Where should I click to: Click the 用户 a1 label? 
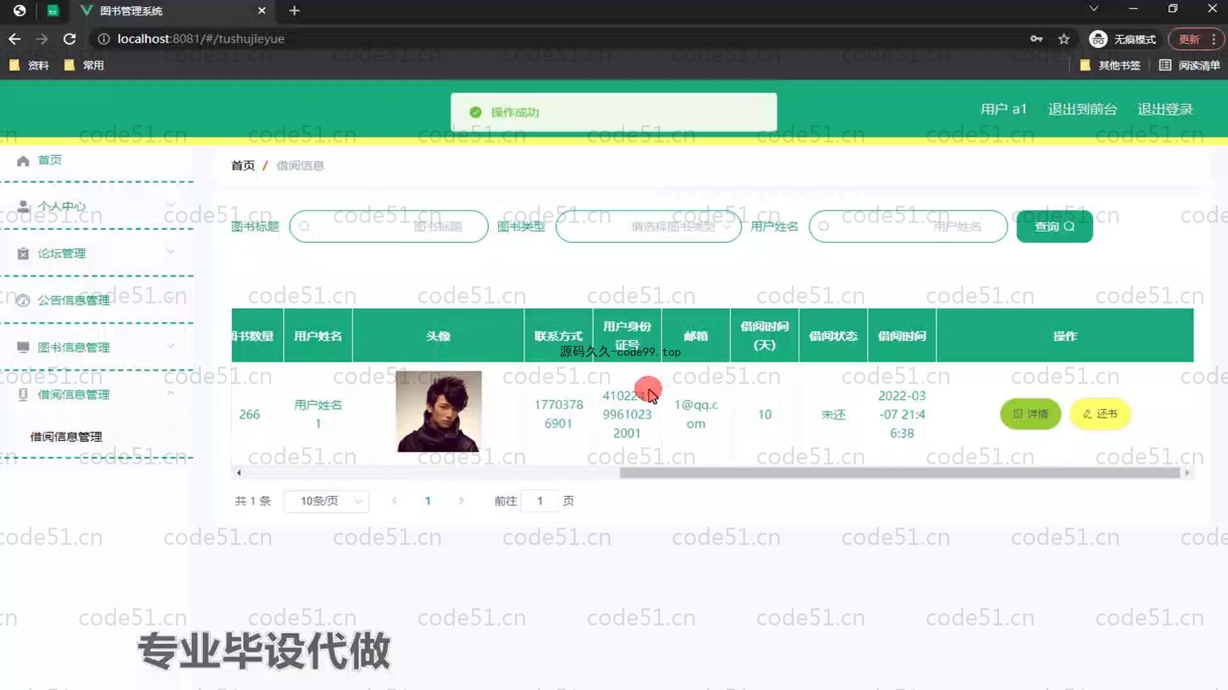(1003, 109)
